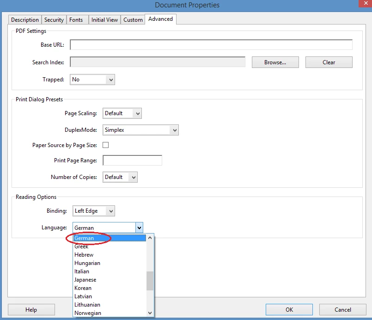Select Japanese in the language list
This screenshot has height=320, width=372.
click(110, 280)
